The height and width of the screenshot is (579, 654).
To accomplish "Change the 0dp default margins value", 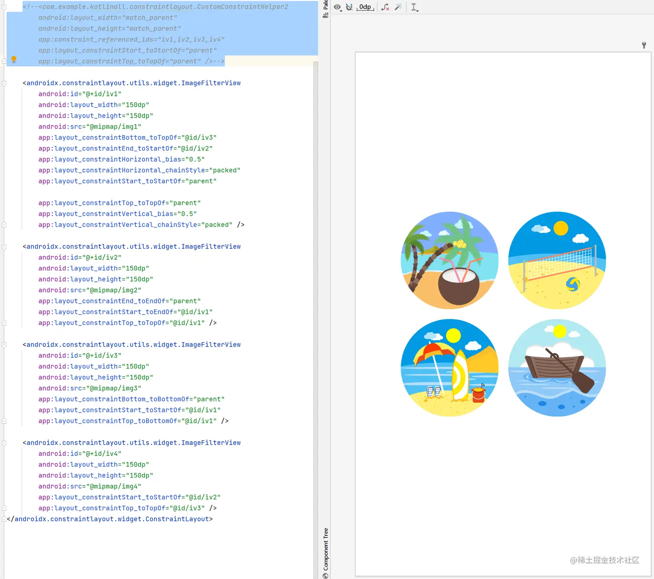I will [x=365, y=7].
